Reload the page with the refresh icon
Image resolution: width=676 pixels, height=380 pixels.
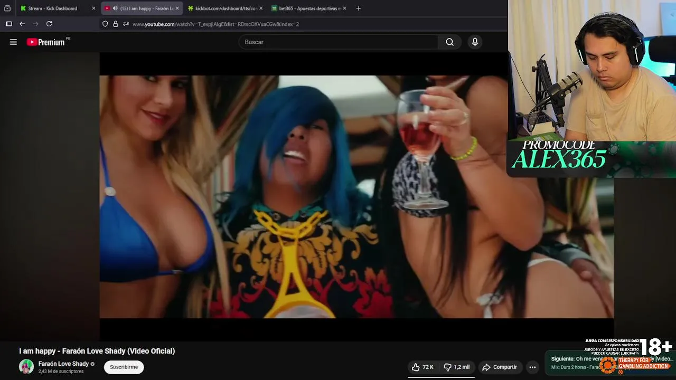49,24
